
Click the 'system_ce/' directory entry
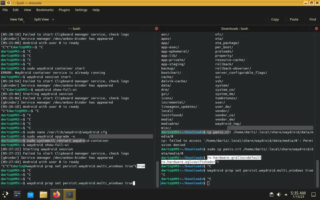coord(225,90)
